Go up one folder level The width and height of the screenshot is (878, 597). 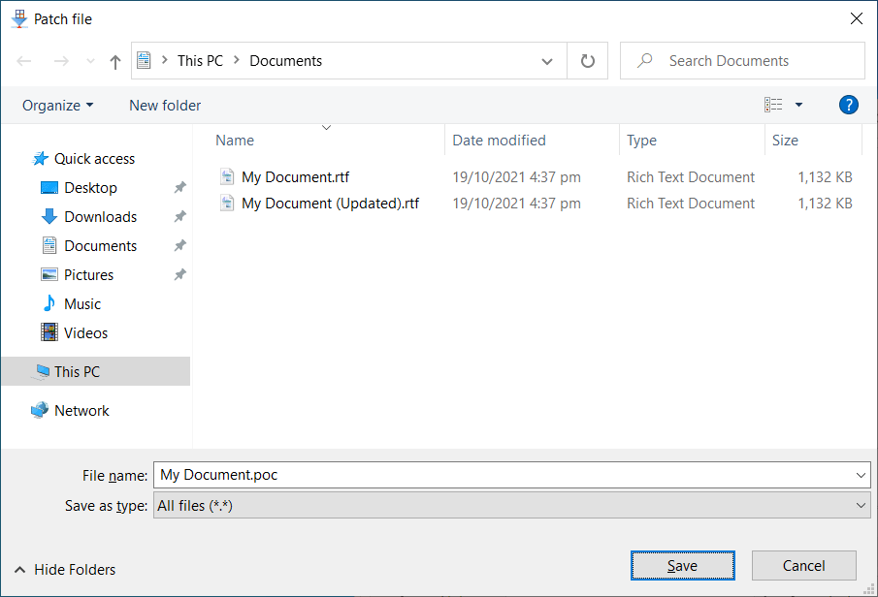point(115,62)
